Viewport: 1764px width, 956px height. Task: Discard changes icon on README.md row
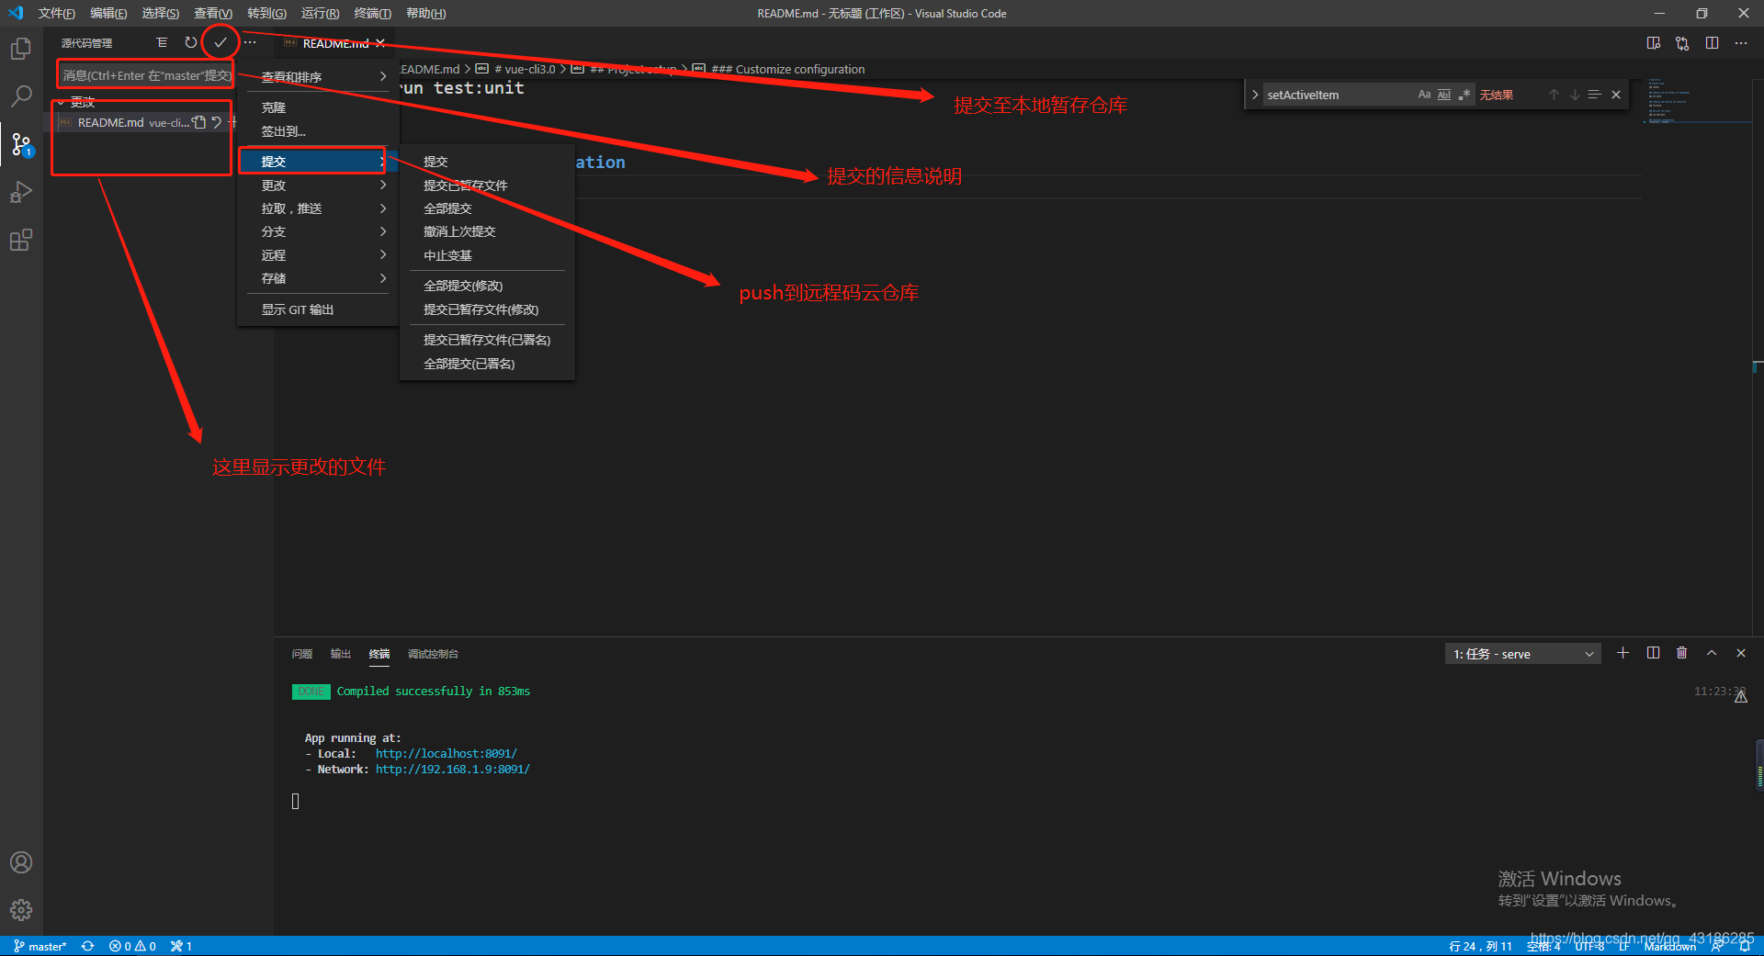[217, 122]
